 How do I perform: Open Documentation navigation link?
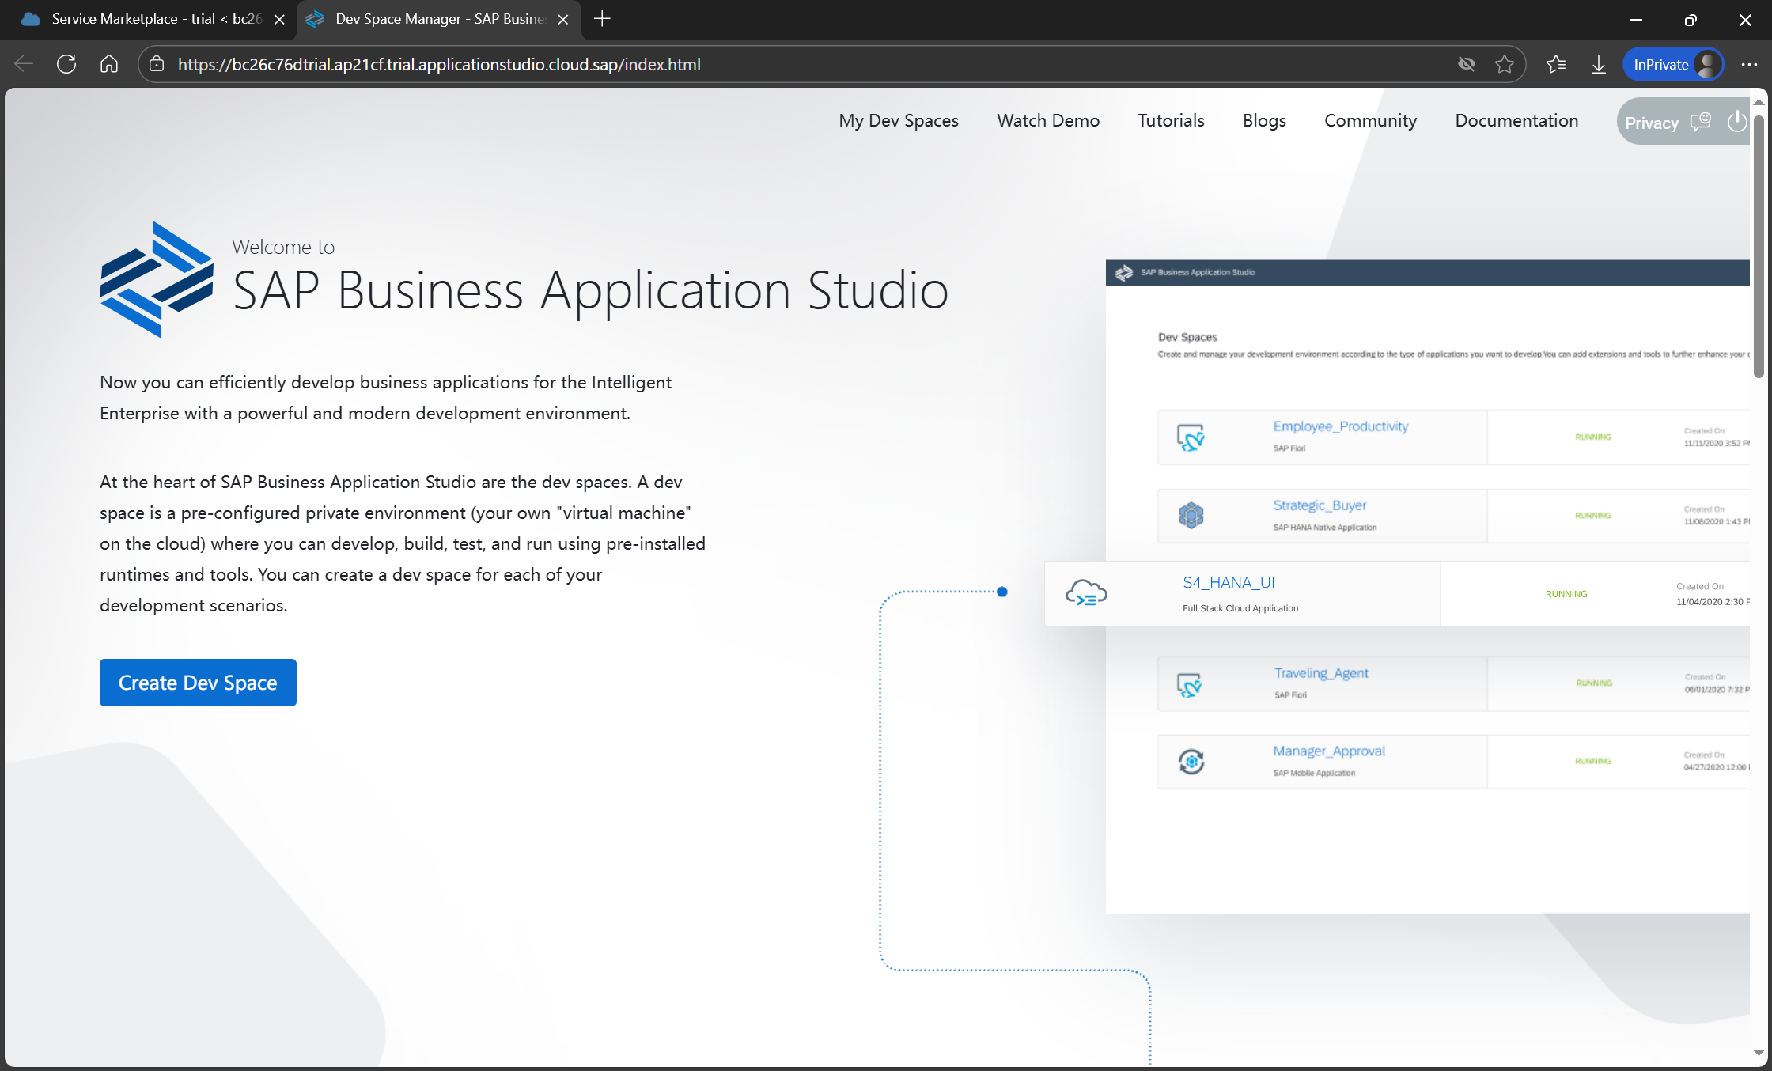click(x=1516, y=120)
